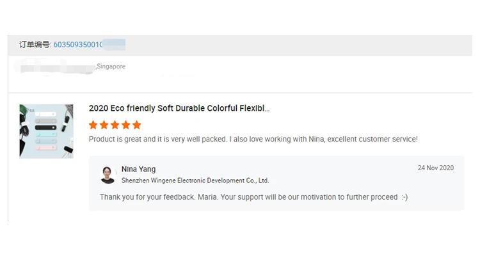This screenshot has height=256, width=480.
Task: Click the blurred buyer name before Singapore
Action: click(x=58, y=65)
